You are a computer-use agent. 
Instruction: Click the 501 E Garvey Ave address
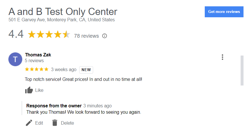coord(62,20)
